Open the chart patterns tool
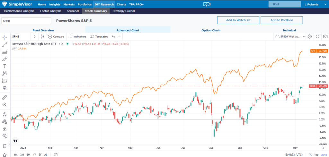329x157 pixels. (x=4, y=73)
